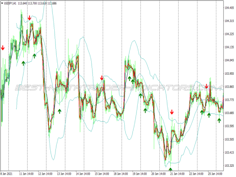236x177 pixels.
Task: Click the price label 103.775
Action: pyautogui.click(x=229, y=100)
